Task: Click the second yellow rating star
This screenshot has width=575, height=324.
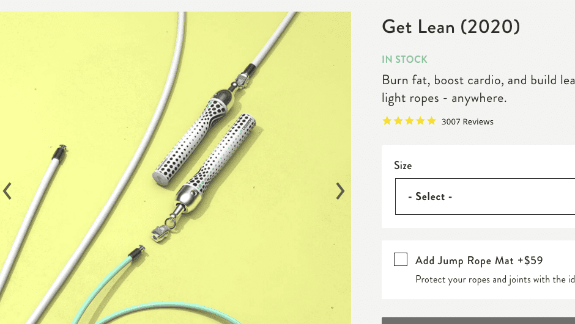Action: coord(398,121)
